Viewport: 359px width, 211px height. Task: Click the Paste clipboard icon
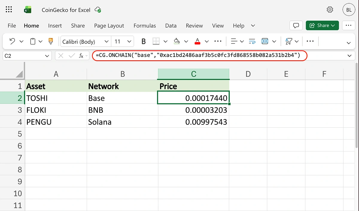(x=33, y=41)
